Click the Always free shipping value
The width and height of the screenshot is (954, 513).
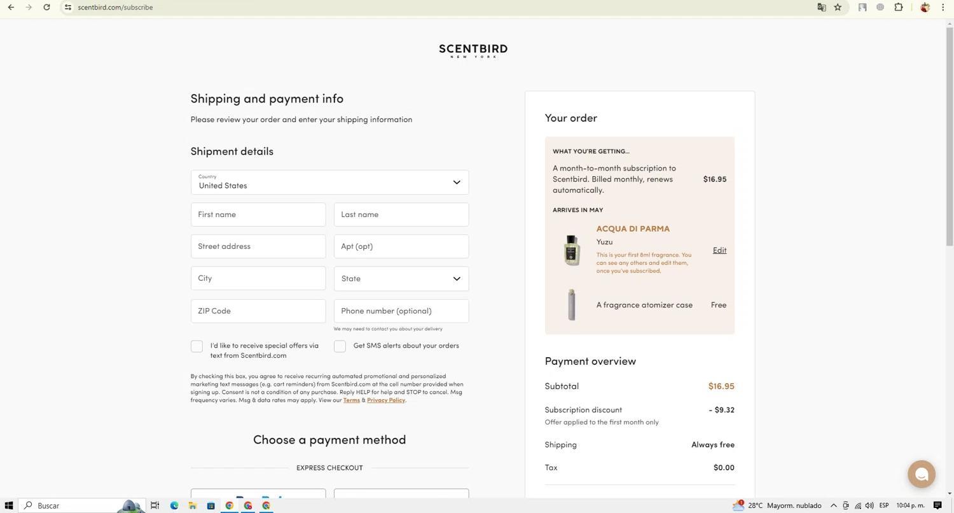pos(713,445)
